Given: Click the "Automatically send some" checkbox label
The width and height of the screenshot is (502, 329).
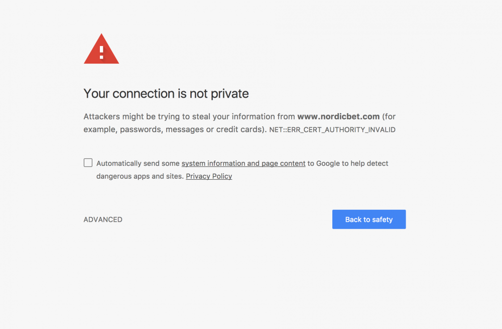Looking at the screenshot, I should [138, 163].
